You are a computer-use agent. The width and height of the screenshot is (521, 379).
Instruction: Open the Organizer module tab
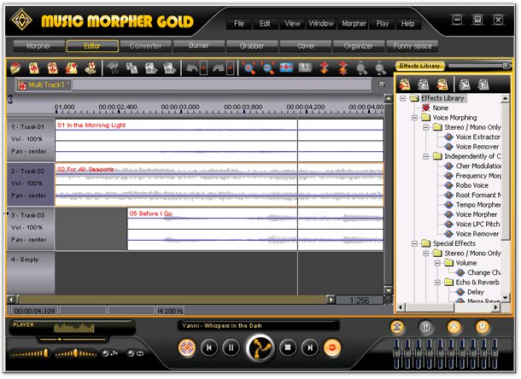pos(359,46)
